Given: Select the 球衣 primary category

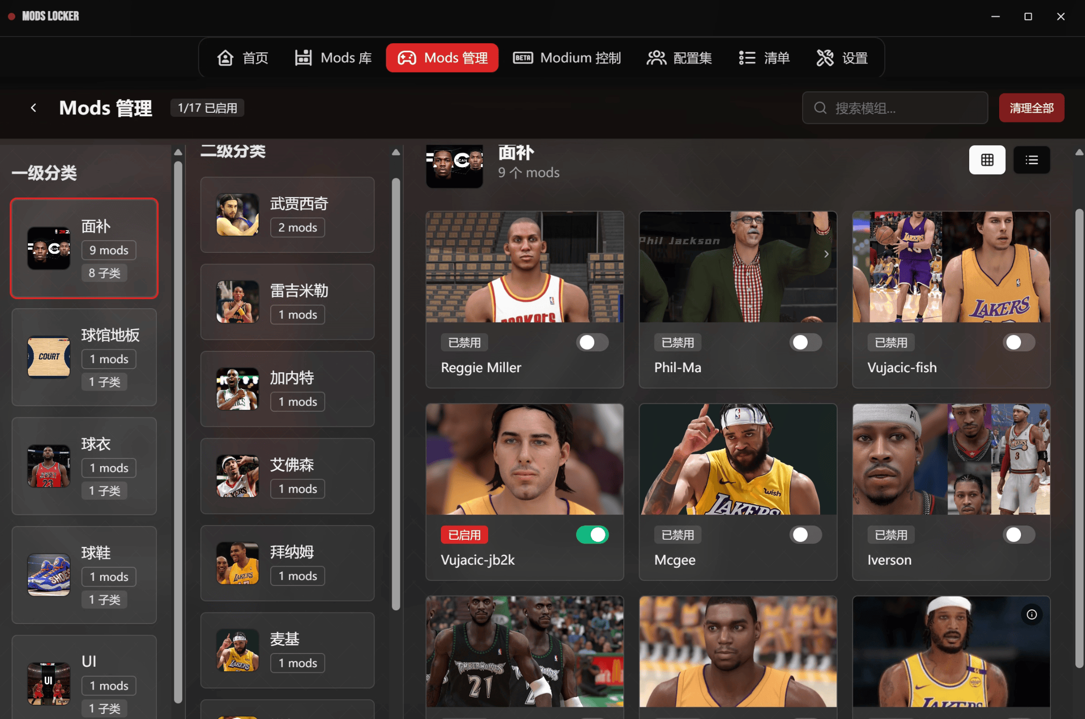Looking at the screenshot, I should click(x=84, y=466).
